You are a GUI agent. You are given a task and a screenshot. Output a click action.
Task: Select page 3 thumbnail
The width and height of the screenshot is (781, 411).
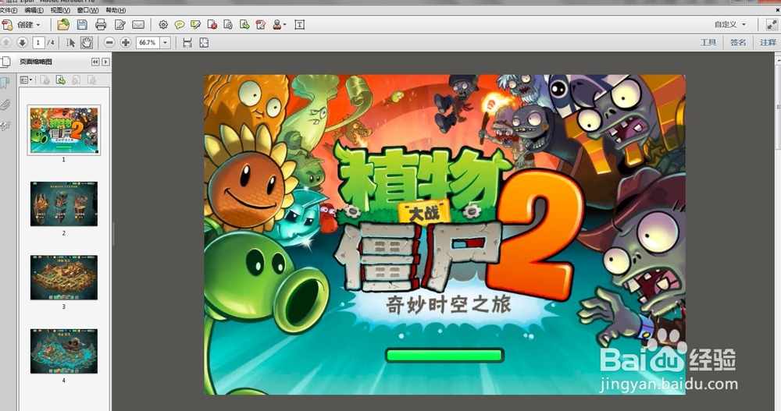coord(64,278)
